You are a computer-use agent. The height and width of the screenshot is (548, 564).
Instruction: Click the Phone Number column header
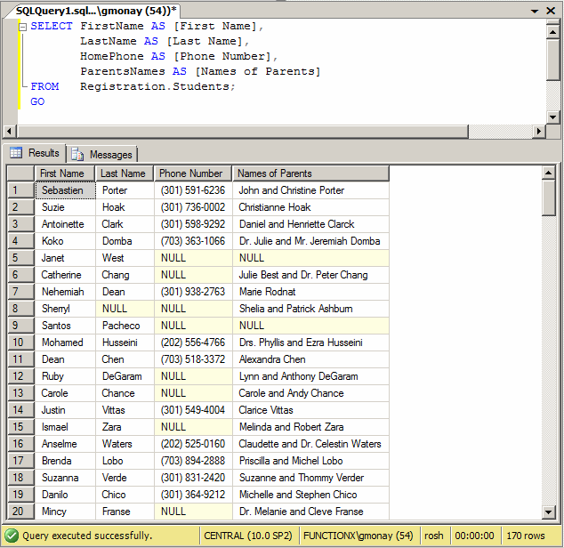[193, 173]
